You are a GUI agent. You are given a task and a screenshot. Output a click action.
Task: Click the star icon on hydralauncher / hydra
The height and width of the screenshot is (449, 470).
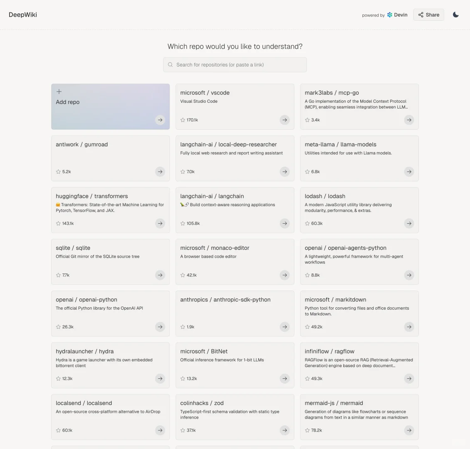pyautogui.click(x=58, y=379)
